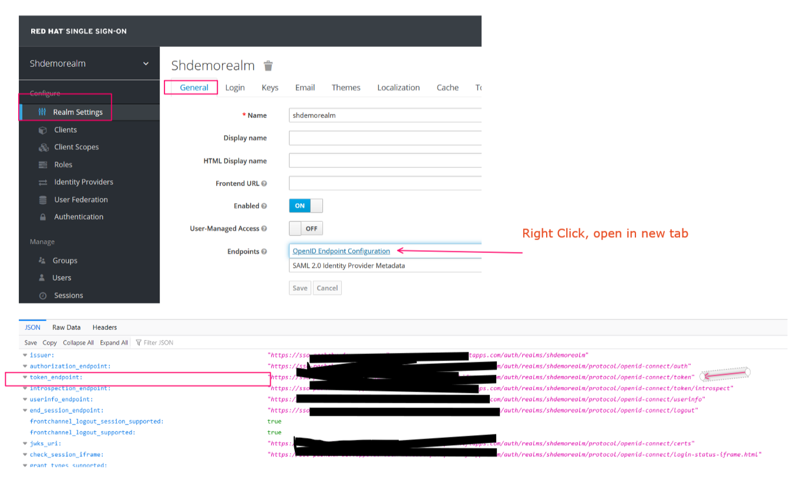Screen dimensions: 791x482
Task: Click the Identity Providers arrows icon
Action: click(43, 182)
